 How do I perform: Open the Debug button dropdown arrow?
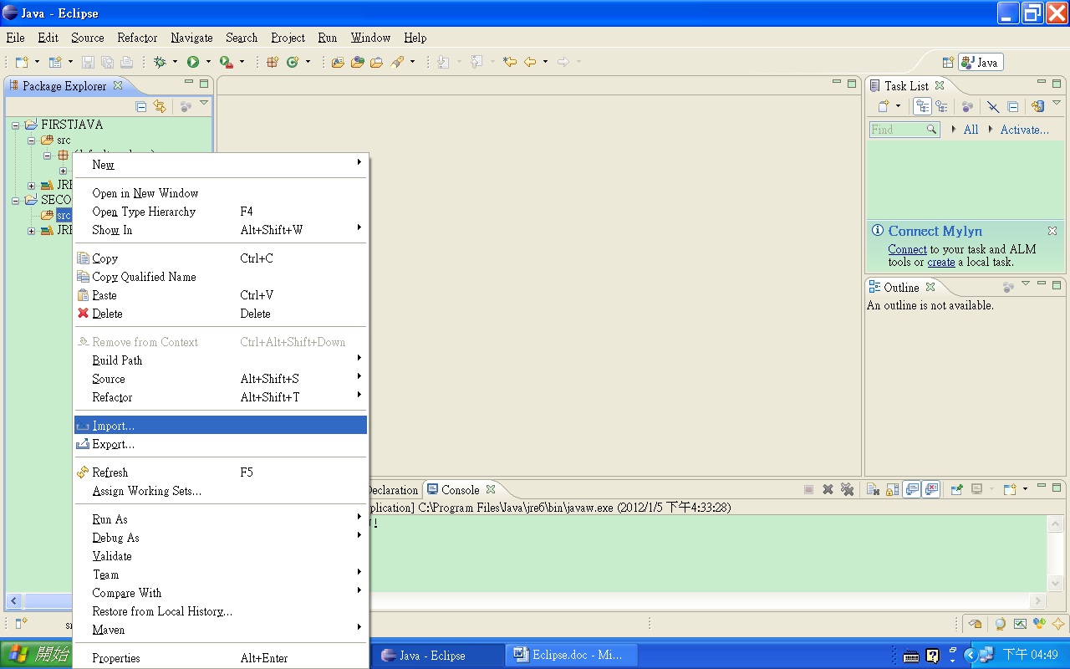tap(174, 62)
